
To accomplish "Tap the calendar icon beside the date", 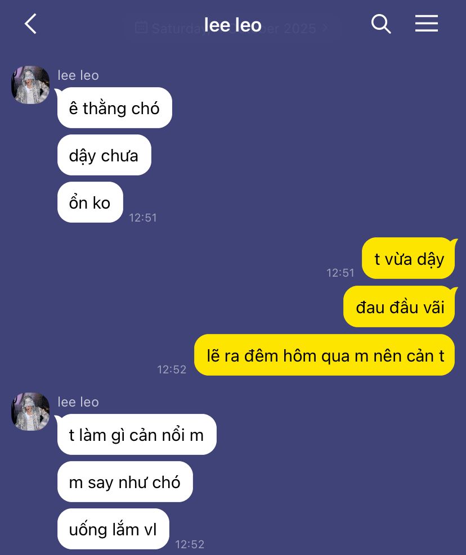I will [141, 27].
